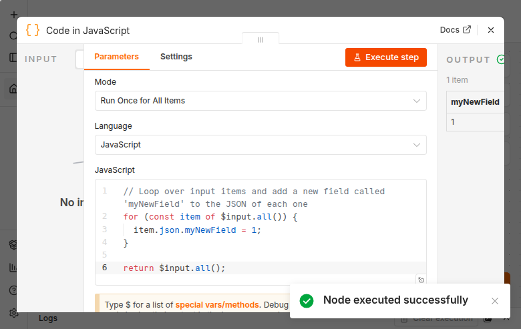Expand the code editor to full screen
521x329 pixels.
(421, 280)
